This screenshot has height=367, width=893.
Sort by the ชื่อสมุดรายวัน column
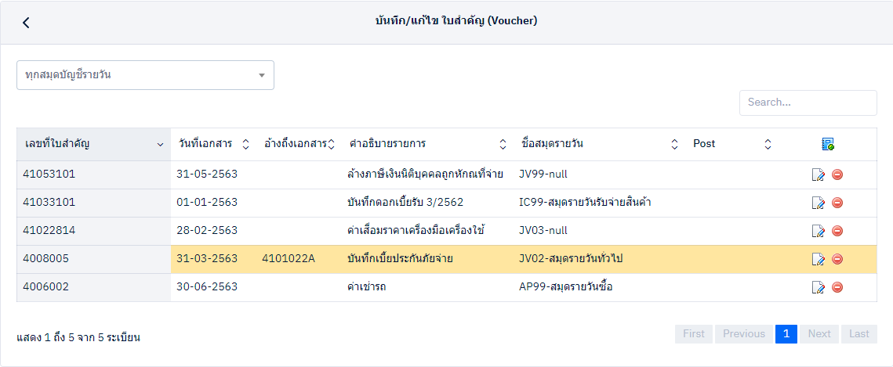pos(600,144)
